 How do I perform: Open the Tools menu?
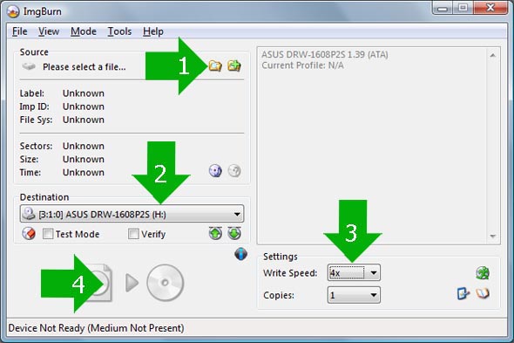[119, 31]
